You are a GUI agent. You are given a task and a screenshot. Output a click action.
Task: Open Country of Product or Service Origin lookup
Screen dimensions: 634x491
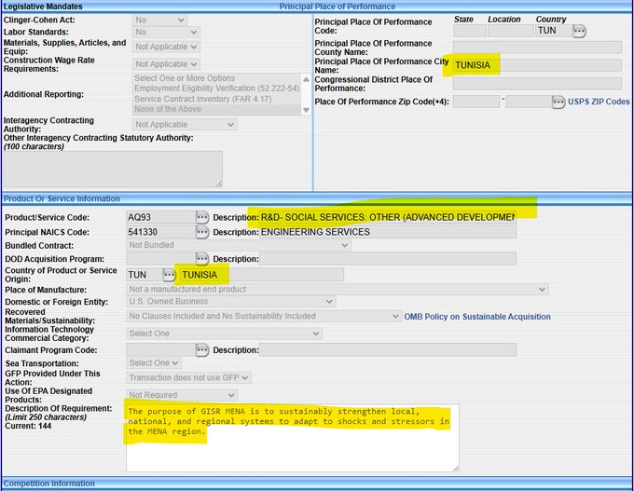coord(169,275)
